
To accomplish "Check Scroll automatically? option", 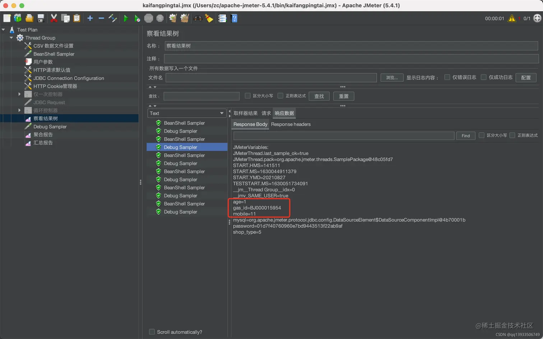I will 152,332.
